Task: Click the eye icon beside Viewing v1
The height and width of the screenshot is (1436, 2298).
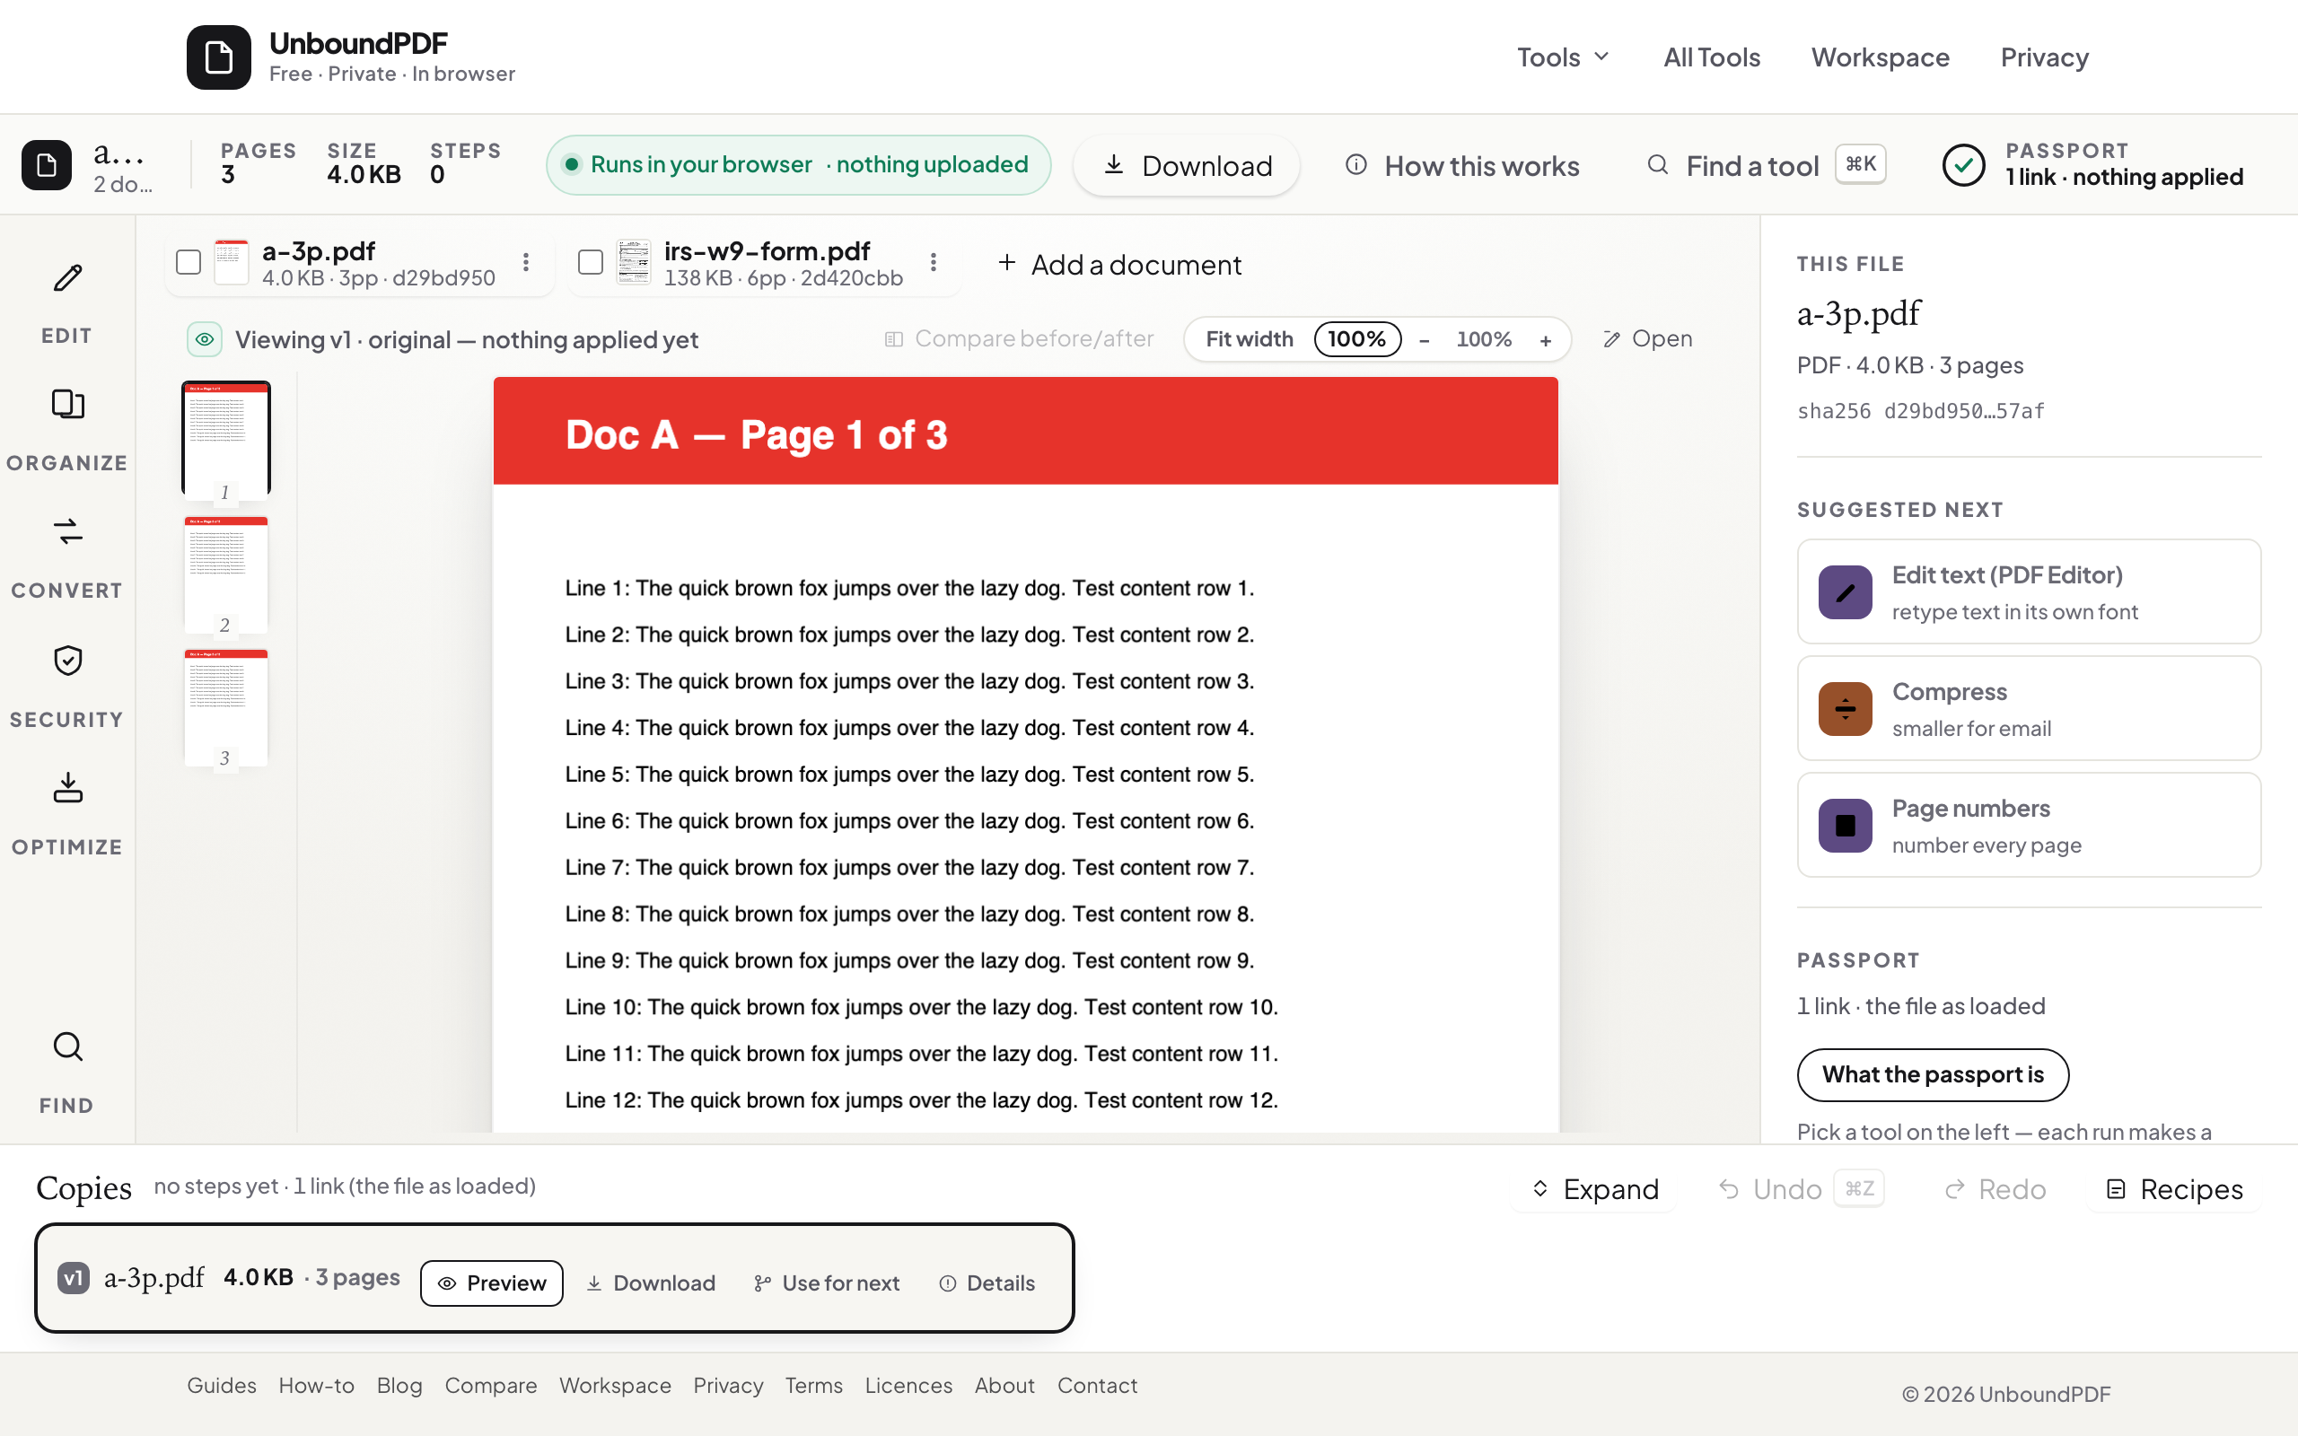Action: [x=204, y=339]
